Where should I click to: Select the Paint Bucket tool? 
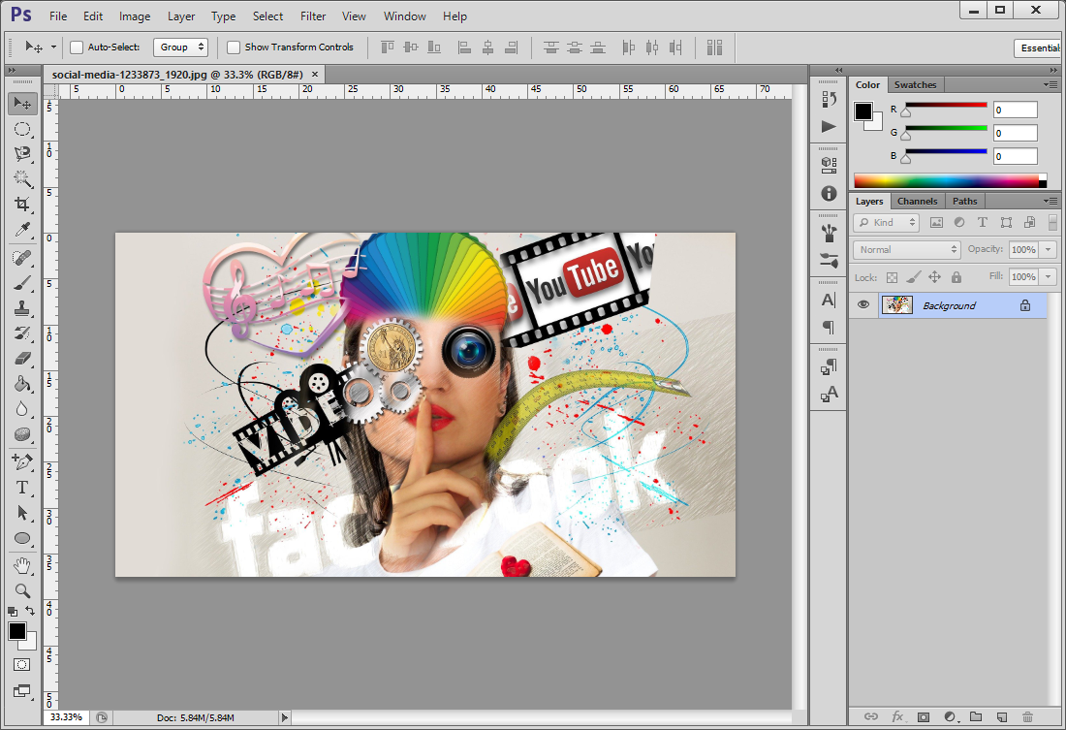pyautogui.click(x=22, y=384)
